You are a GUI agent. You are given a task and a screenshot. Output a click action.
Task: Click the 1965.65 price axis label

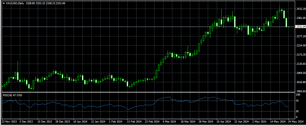300,91
